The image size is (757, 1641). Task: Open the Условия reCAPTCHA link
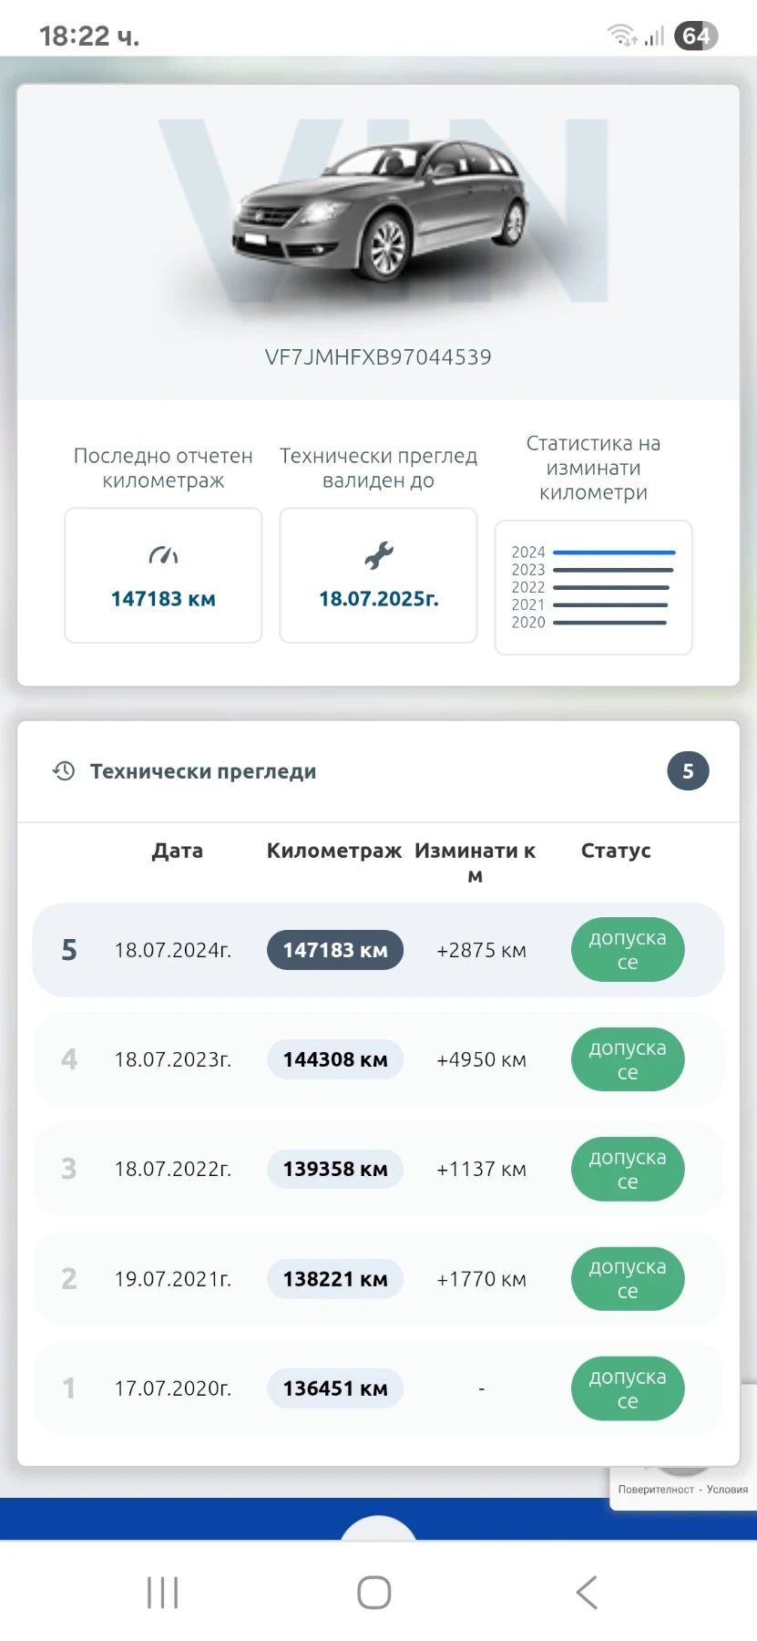[727, 1490]
